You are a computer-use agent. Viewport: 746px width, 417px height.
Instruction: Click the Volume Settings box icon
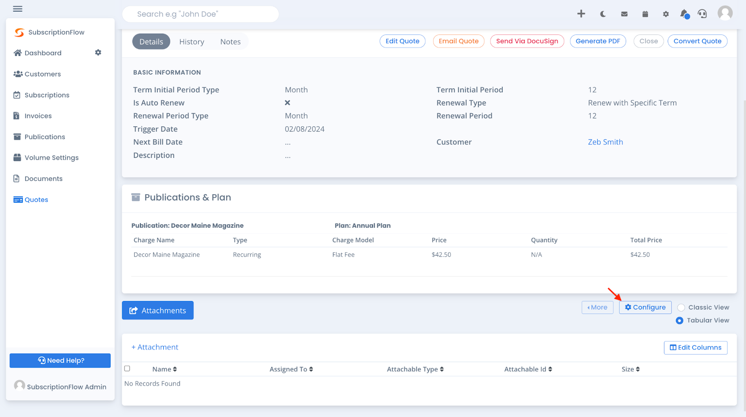tap(17, 157)
